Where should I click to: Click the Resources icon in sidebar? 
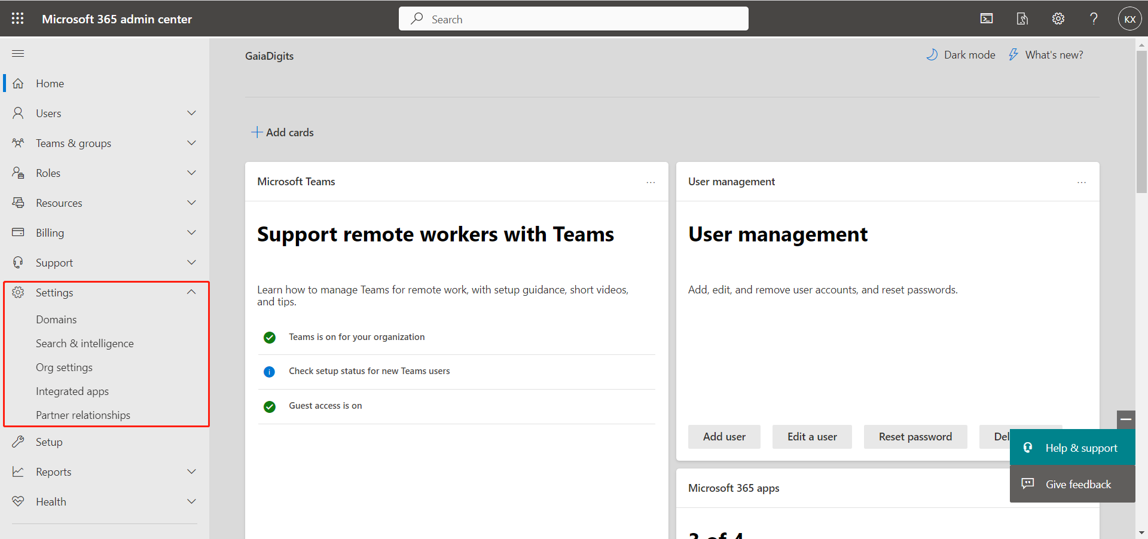pos(19,203)
